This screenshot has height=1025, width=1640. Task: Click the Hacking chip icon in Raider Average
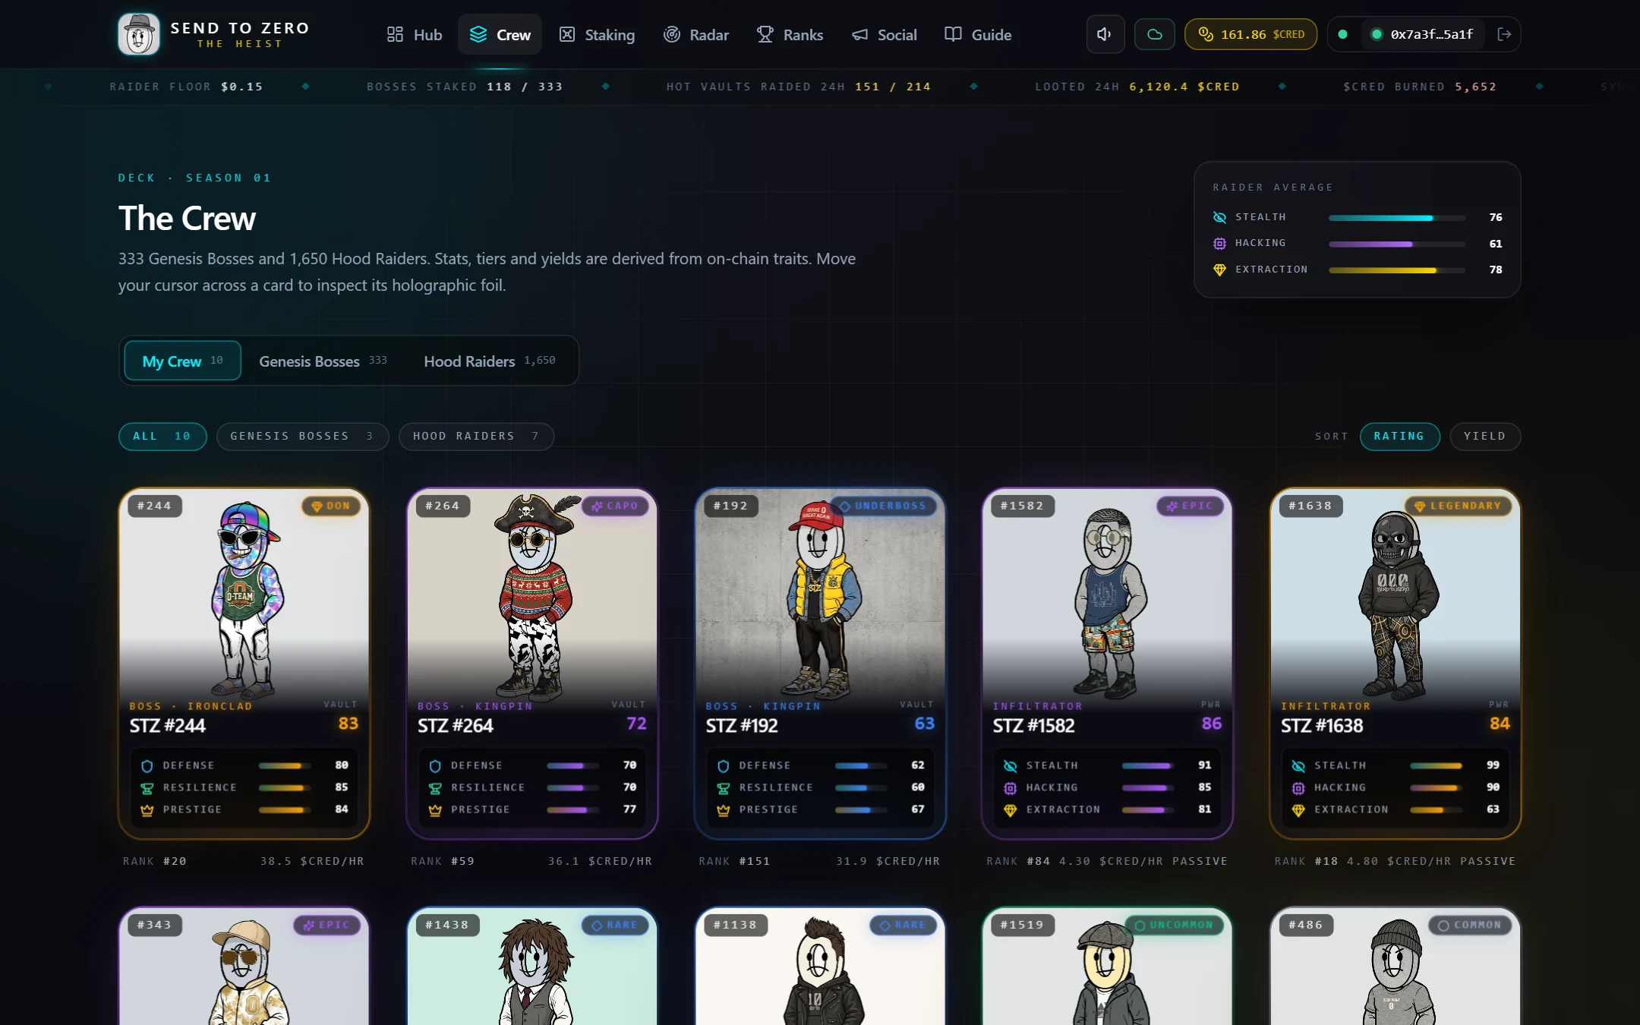point(1219,244)
